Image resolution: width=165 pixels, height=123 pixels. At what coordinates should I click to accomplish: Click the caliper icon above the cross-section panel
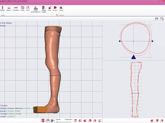[157, 19]
